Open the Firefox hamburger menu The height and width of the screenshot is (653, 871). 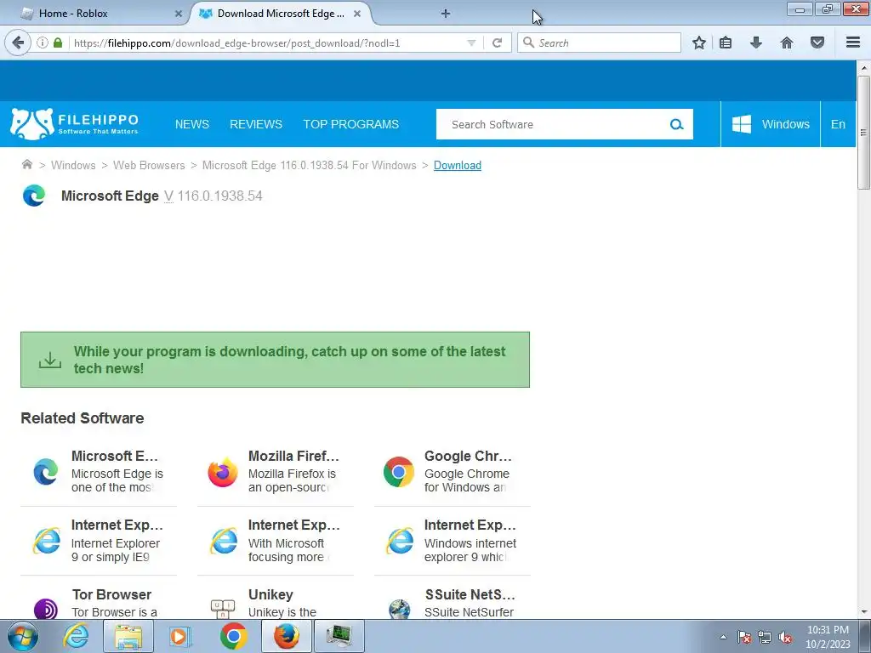853,43
